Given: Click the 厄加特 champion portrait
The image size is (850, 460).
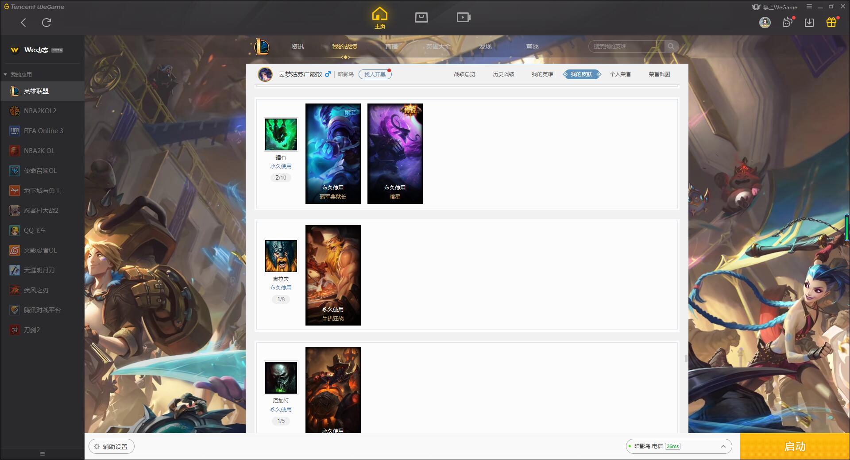Looking at the screenshot, I should point(281,378).
